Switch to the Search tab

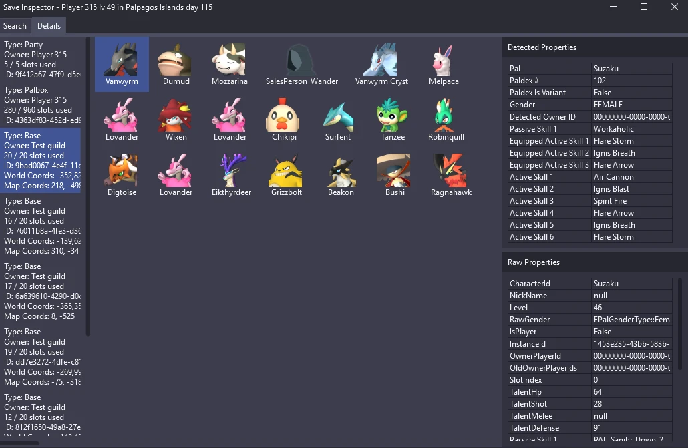[15, 26]
